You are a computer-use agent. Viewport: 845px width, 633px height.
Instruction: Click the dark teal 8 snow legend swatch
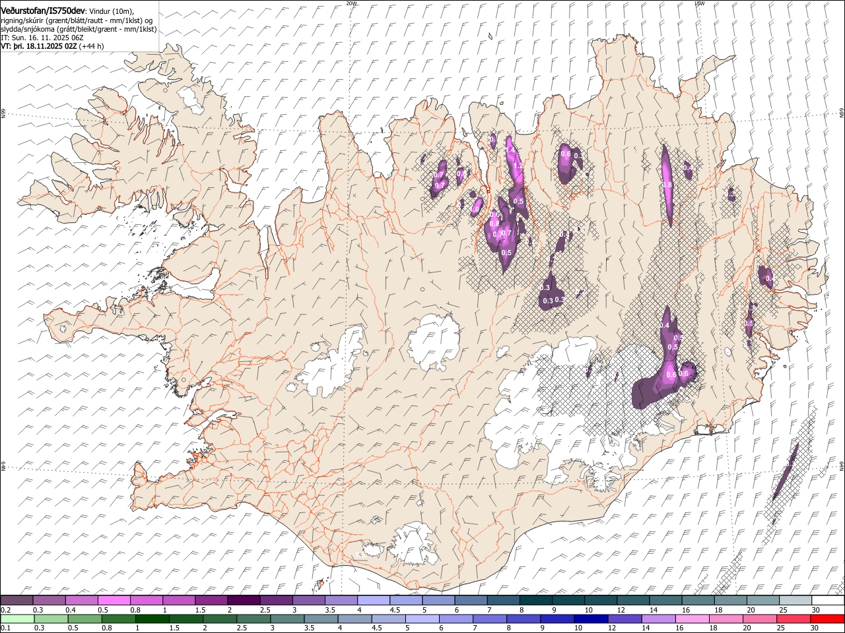(x=535, y=601)
